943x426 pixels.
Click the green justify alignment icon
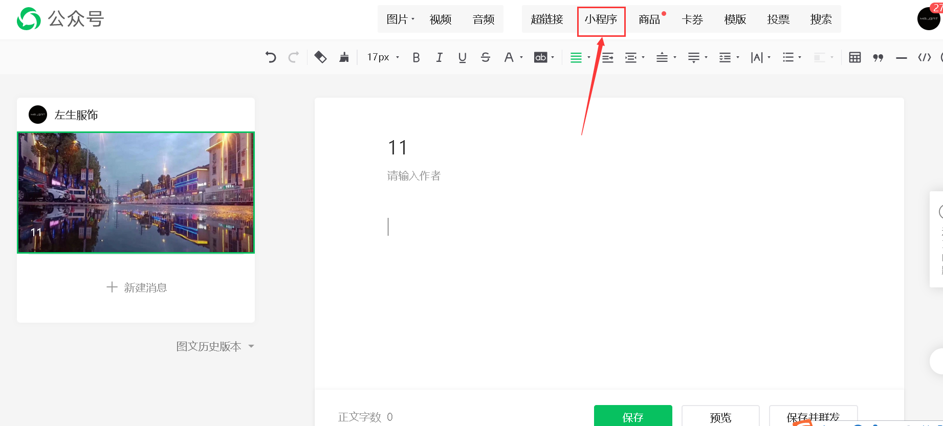[576, 57]
